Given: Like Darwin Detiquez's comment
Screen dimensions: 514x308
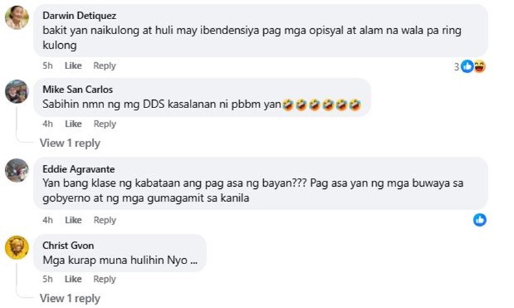Looking at the screenshot, I should pos(73,66).
